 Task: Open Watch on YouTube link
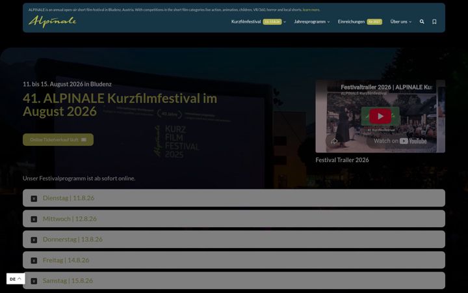(x=400, y=141)
